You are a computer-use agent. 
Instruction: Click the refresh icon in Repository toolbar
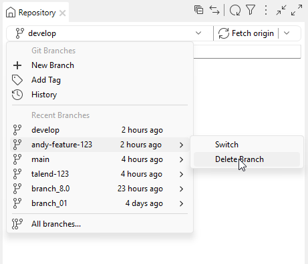(235, 10)
